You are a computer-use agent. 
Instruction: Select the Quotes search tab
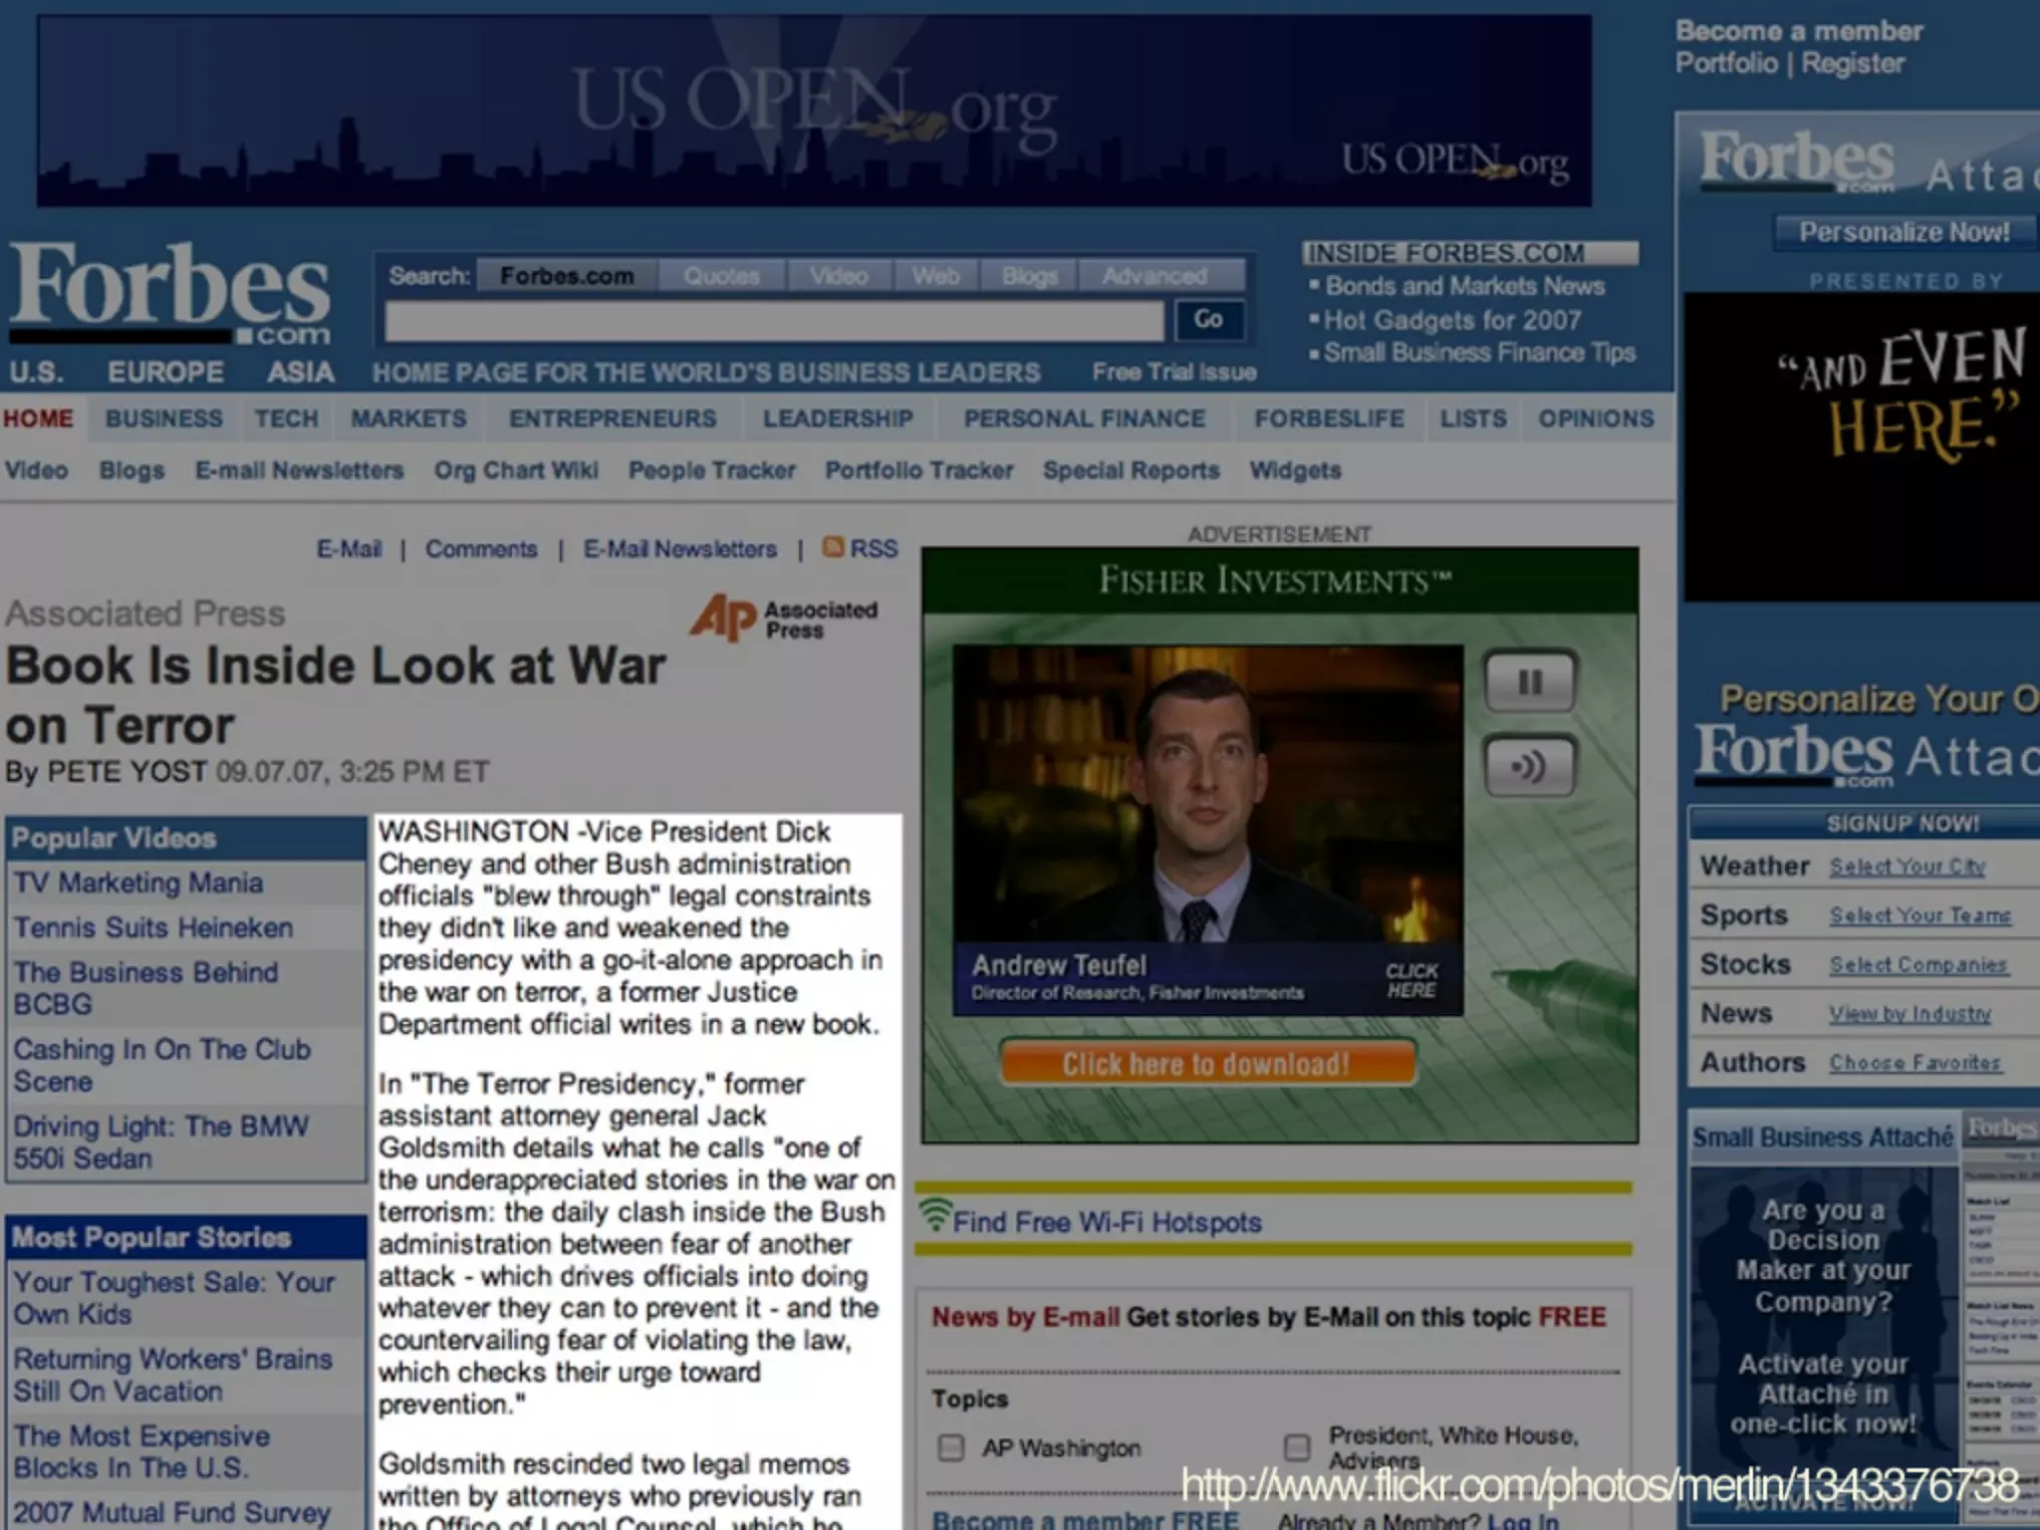click(721, 276)
